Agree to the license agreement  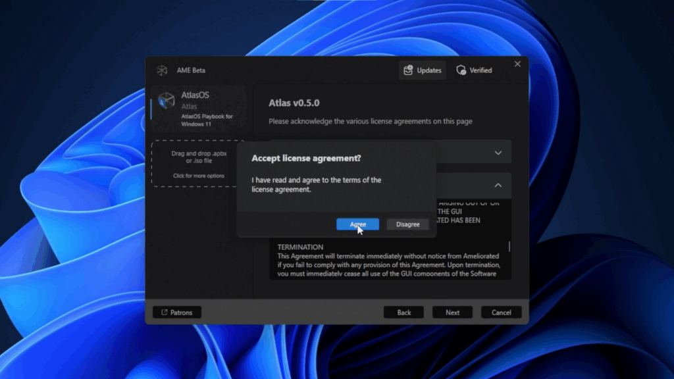357,224
